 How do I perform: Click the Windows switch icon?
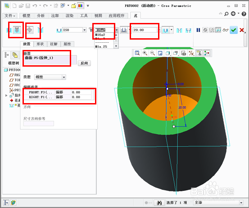[63, 6]
